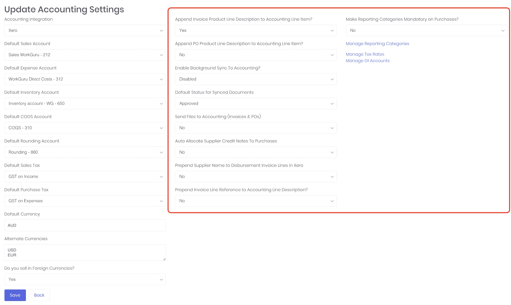This screenshot has width=511, height=305.
Task: Open the Default Status for Synced Documents dropdown
Action: pos(256,103)
